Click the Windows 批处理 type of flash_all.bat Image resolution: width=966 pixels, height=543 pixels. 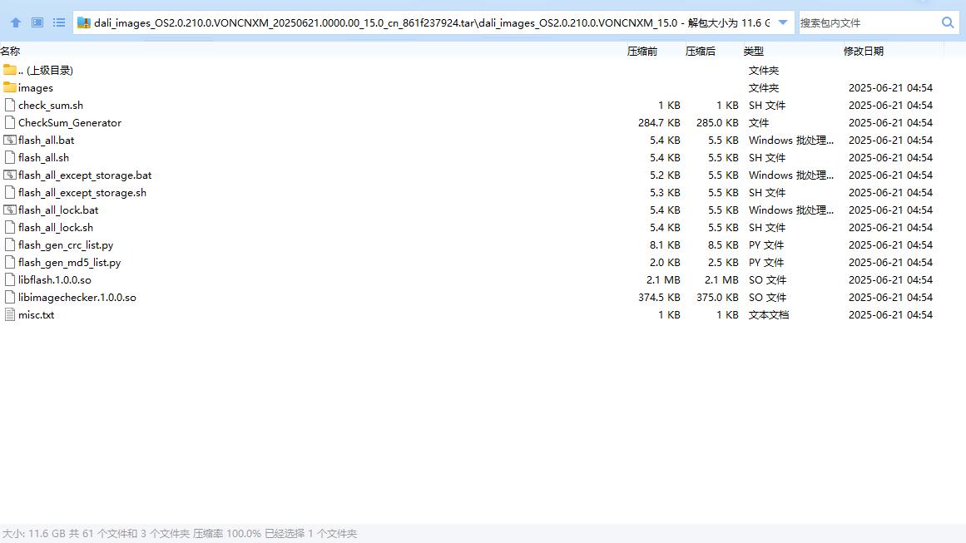tap(791, 141)
